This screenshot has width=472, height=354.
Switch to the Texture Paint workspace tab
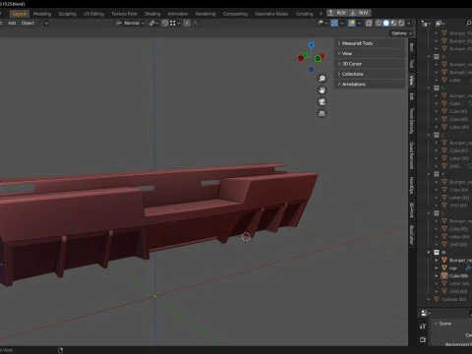[x=124, y=14]
